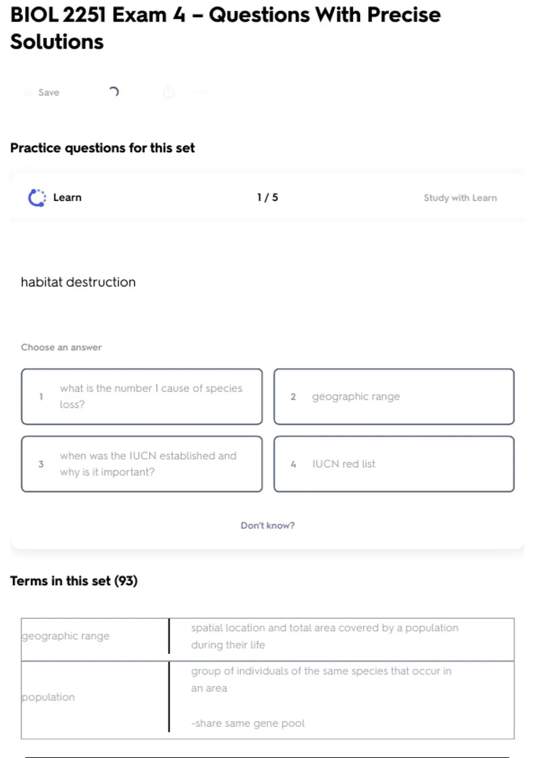535x758 pixels.
Task: Open the three-dot more options menu
Action: (x=201, y=92)
